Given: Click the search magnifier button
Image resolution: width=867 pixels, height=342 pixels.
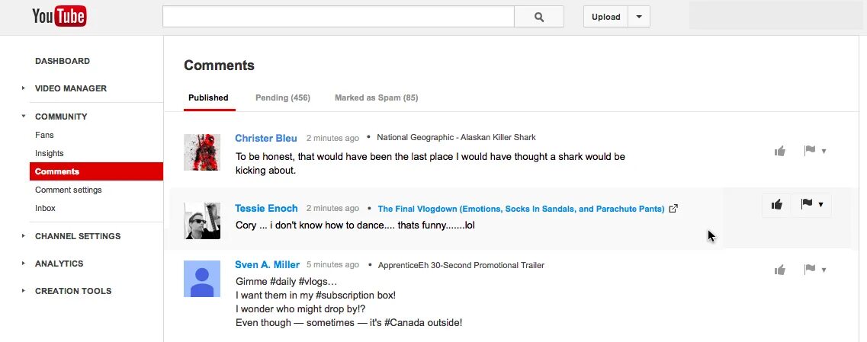Looking at the screenshot, I should [539, 17].
